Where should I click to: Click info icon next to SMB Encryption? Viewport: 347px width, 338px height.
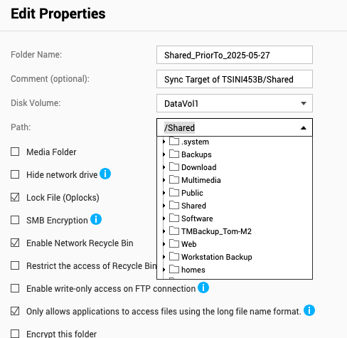point(96,219)
